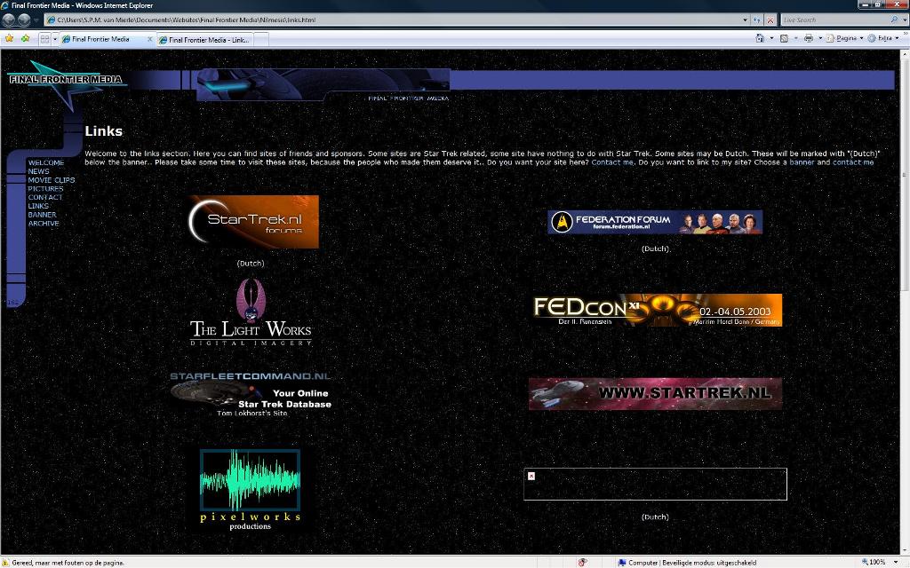Screen dimensions: 910x568
Task: Click the 100% zoom level button
Action: (873, 562)
